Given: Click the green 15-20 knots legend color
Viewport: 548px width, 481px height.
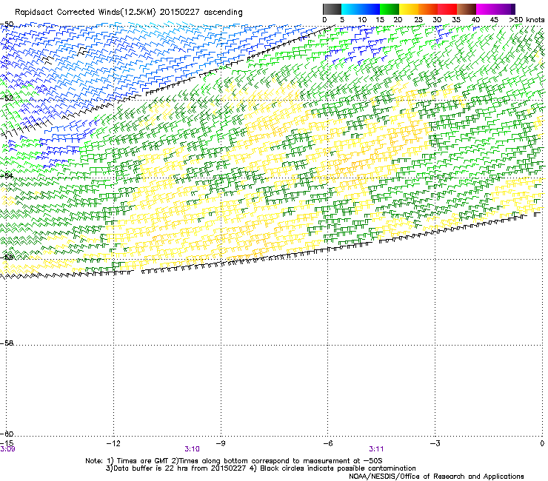Looking at the screenshot, I should click(390, 9).
